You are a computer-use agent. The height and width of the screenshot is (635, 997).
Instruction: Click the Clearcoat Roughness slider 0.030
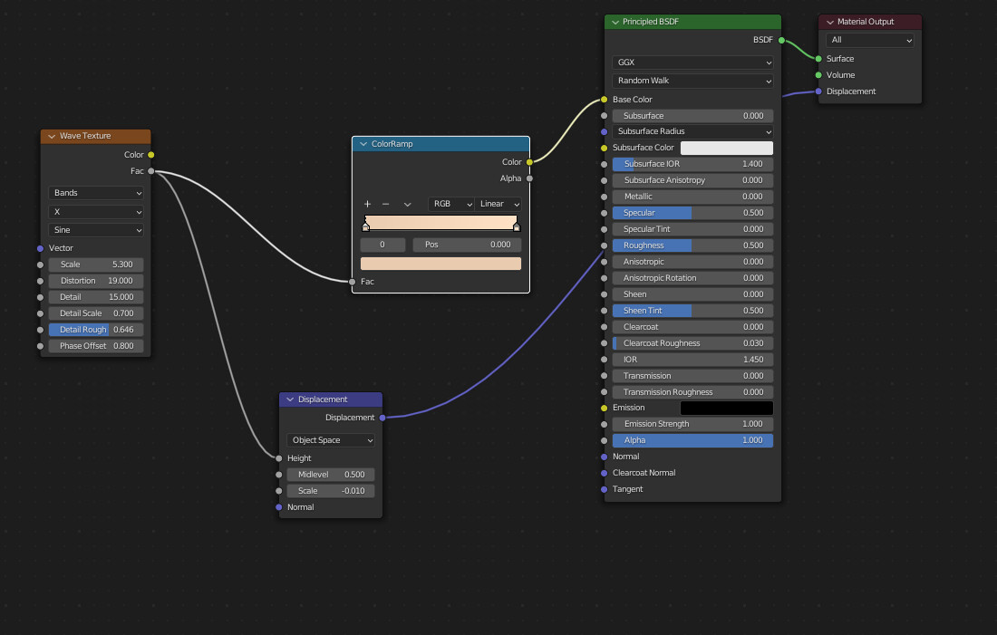pyautogui.click(x=692, y=343)
